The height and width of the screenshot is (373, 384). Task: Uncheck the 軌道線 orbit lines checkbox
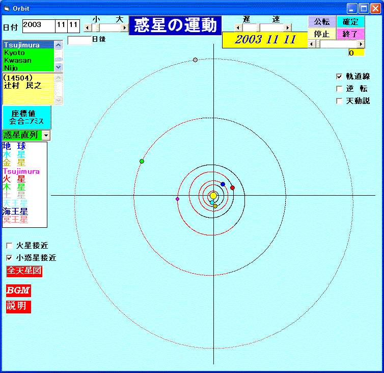point(339,76)
